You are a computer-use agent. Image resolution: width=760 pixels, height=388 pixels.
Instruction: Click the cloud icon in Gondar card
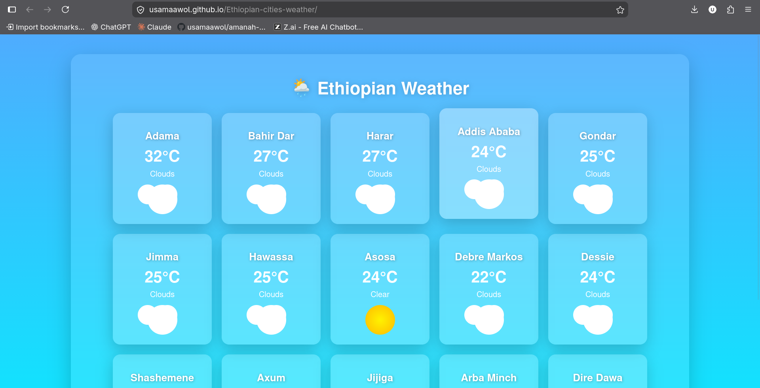[x=593, y=199]
